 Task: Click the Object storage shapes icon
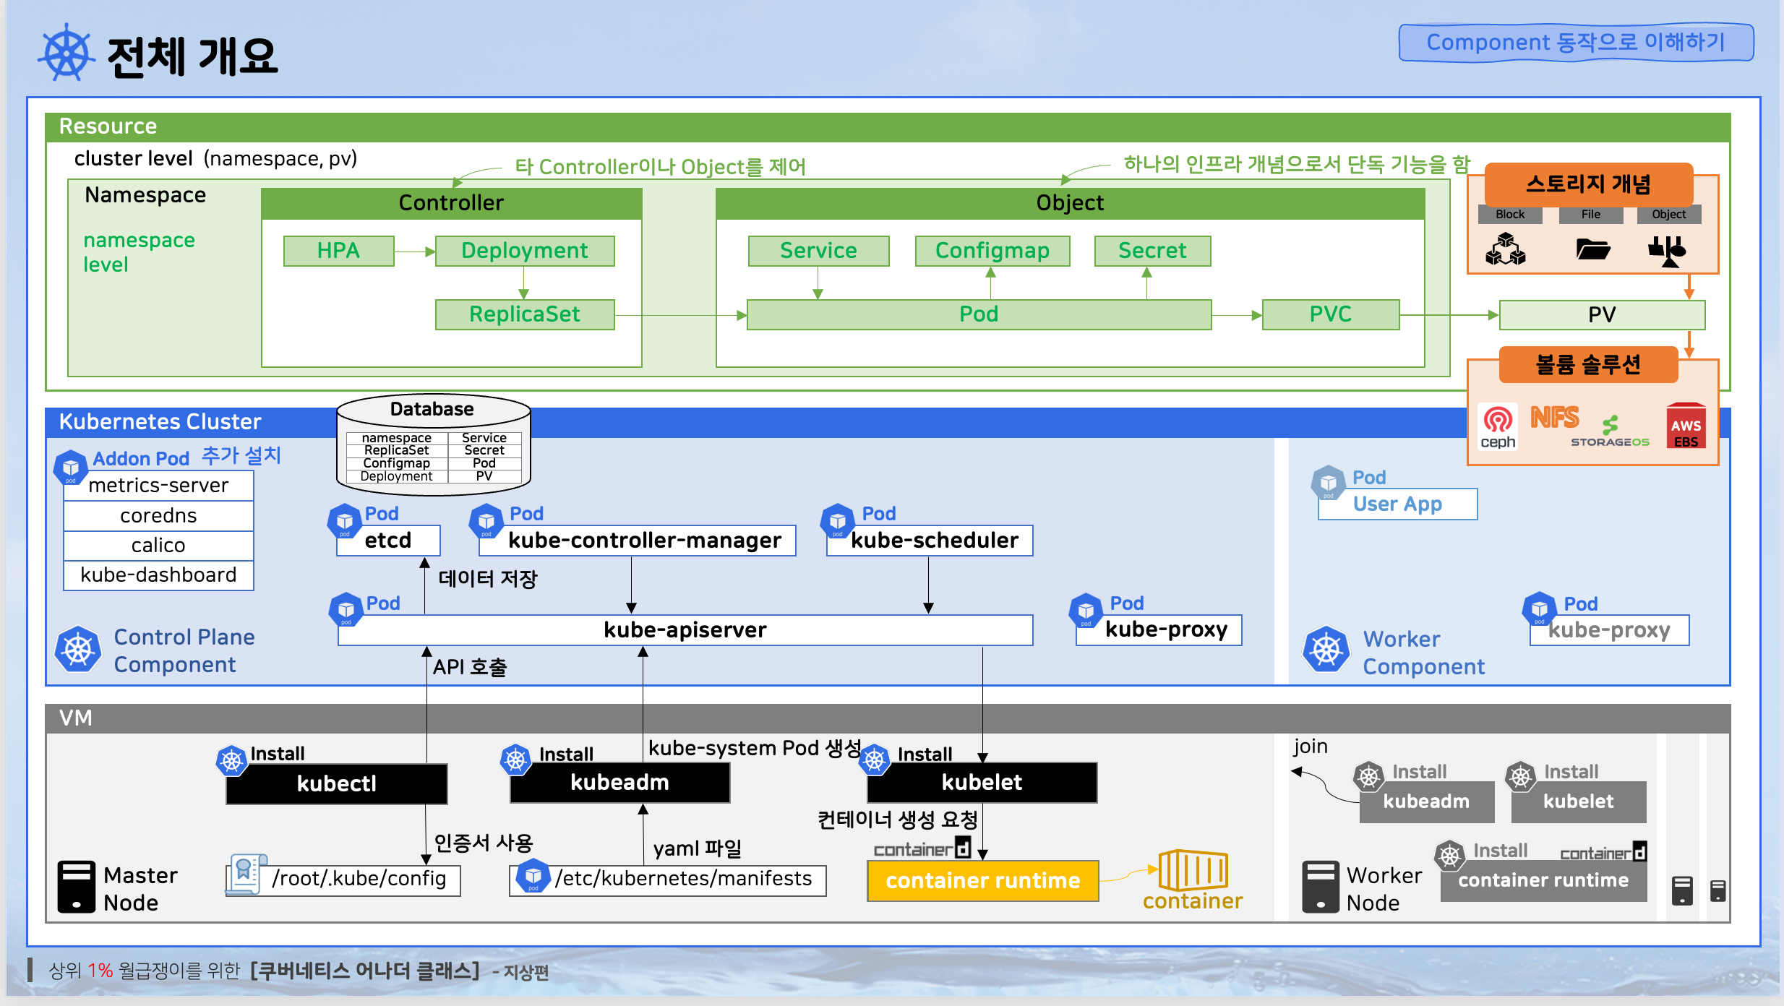(1668, 251)
